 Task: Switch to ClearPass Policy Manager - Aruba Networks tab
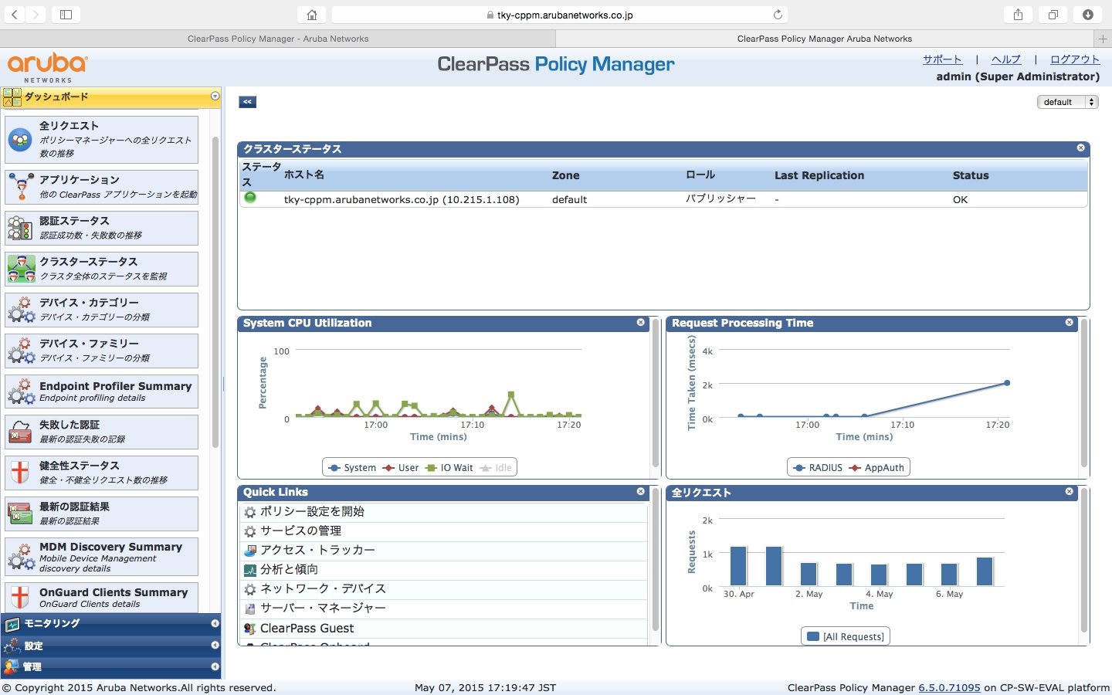[x=278, y=39]
